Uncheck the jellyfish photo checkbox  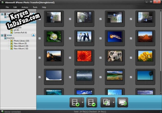[100, 38]
